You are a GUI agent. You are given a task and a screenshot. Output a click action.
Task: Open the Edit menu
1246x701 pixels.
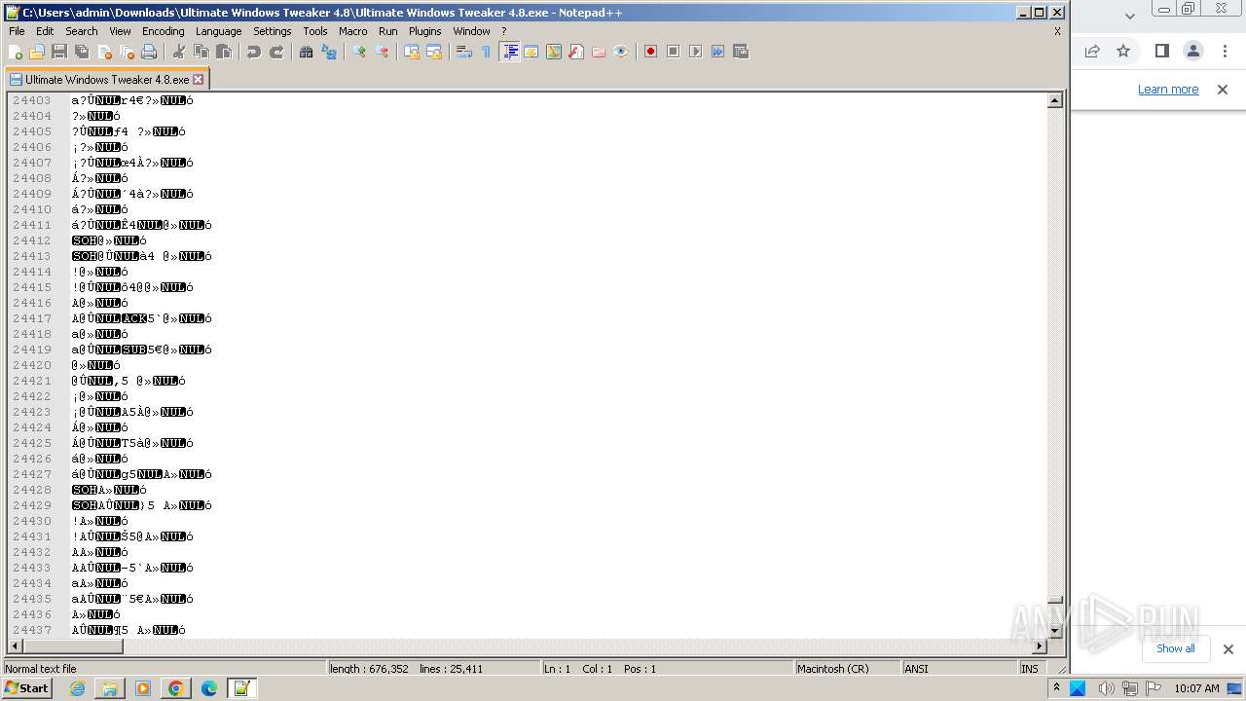pyautogui.click(x=45, y=31)
